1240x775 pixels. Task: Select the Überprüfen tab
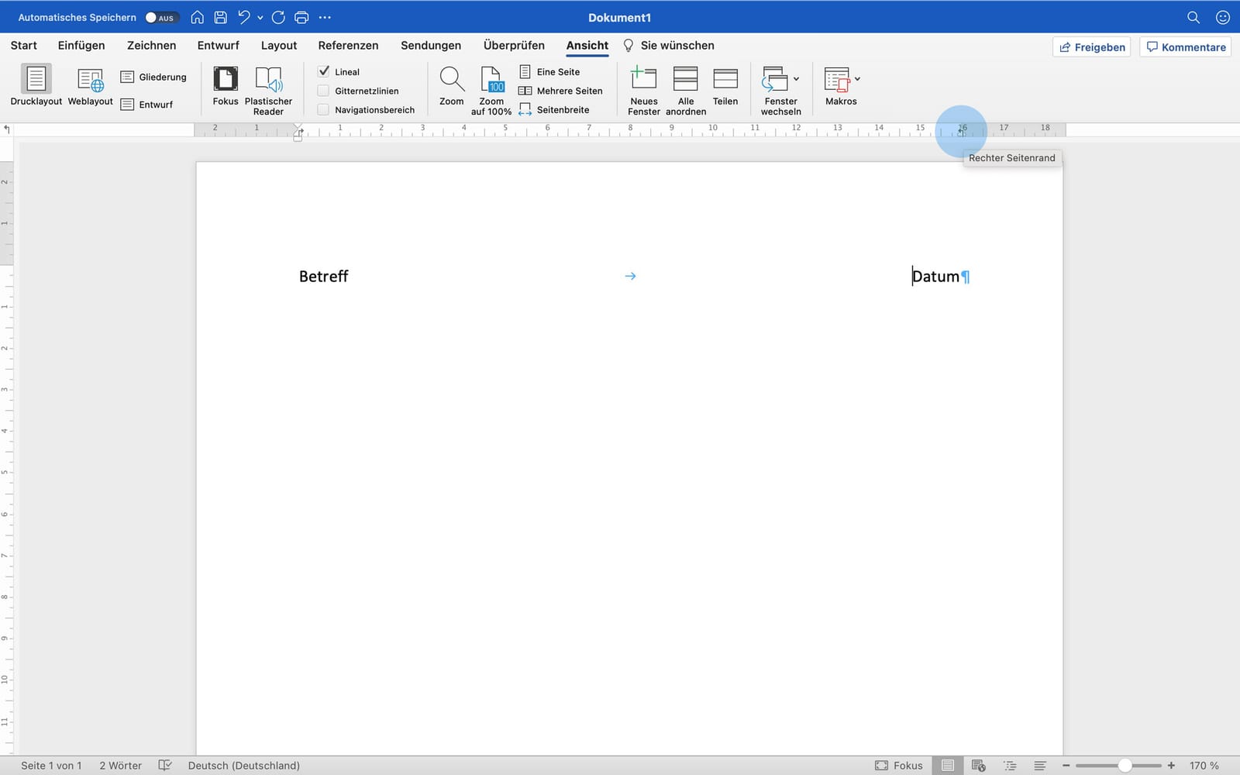(514, 45)
